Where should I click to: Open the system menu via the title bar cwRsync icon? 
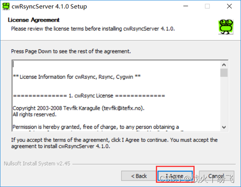pos(6,6)
